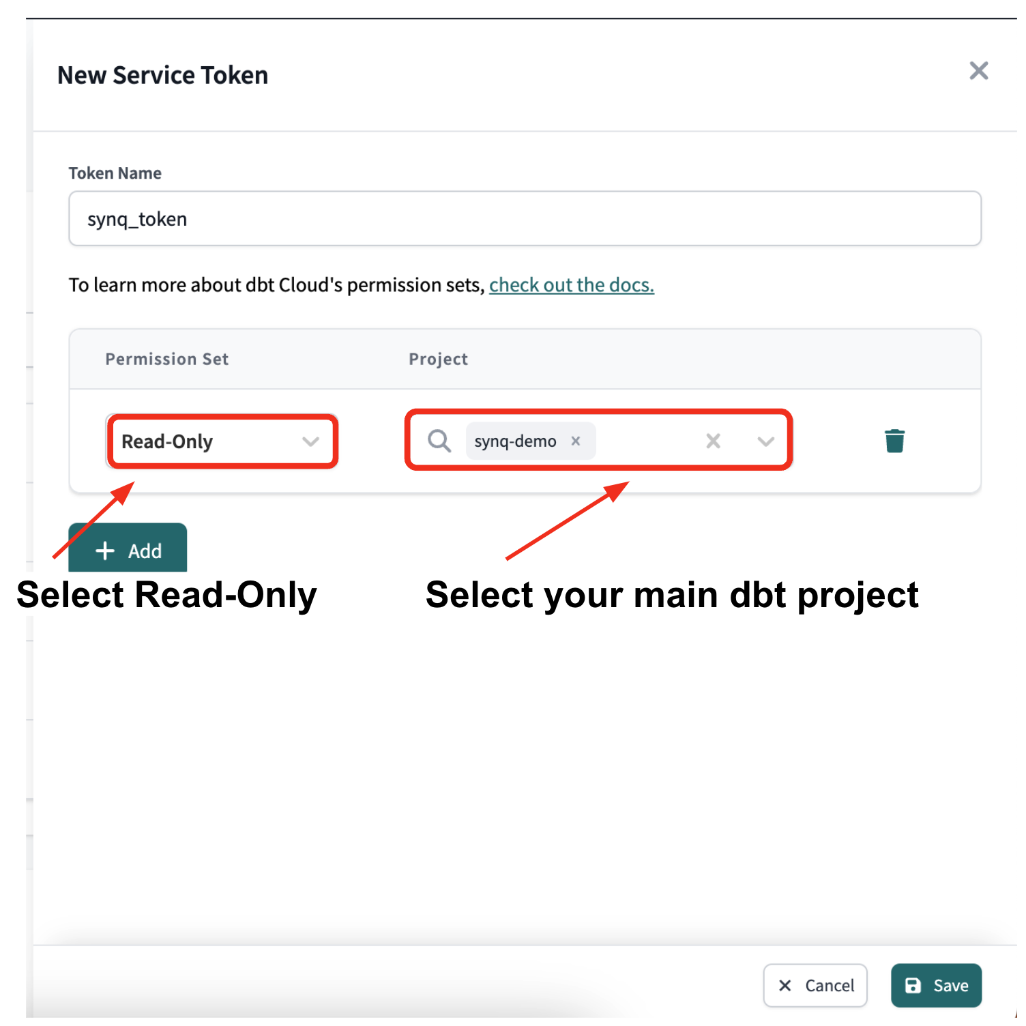Close the New Service Token dialog

point(979,70)
